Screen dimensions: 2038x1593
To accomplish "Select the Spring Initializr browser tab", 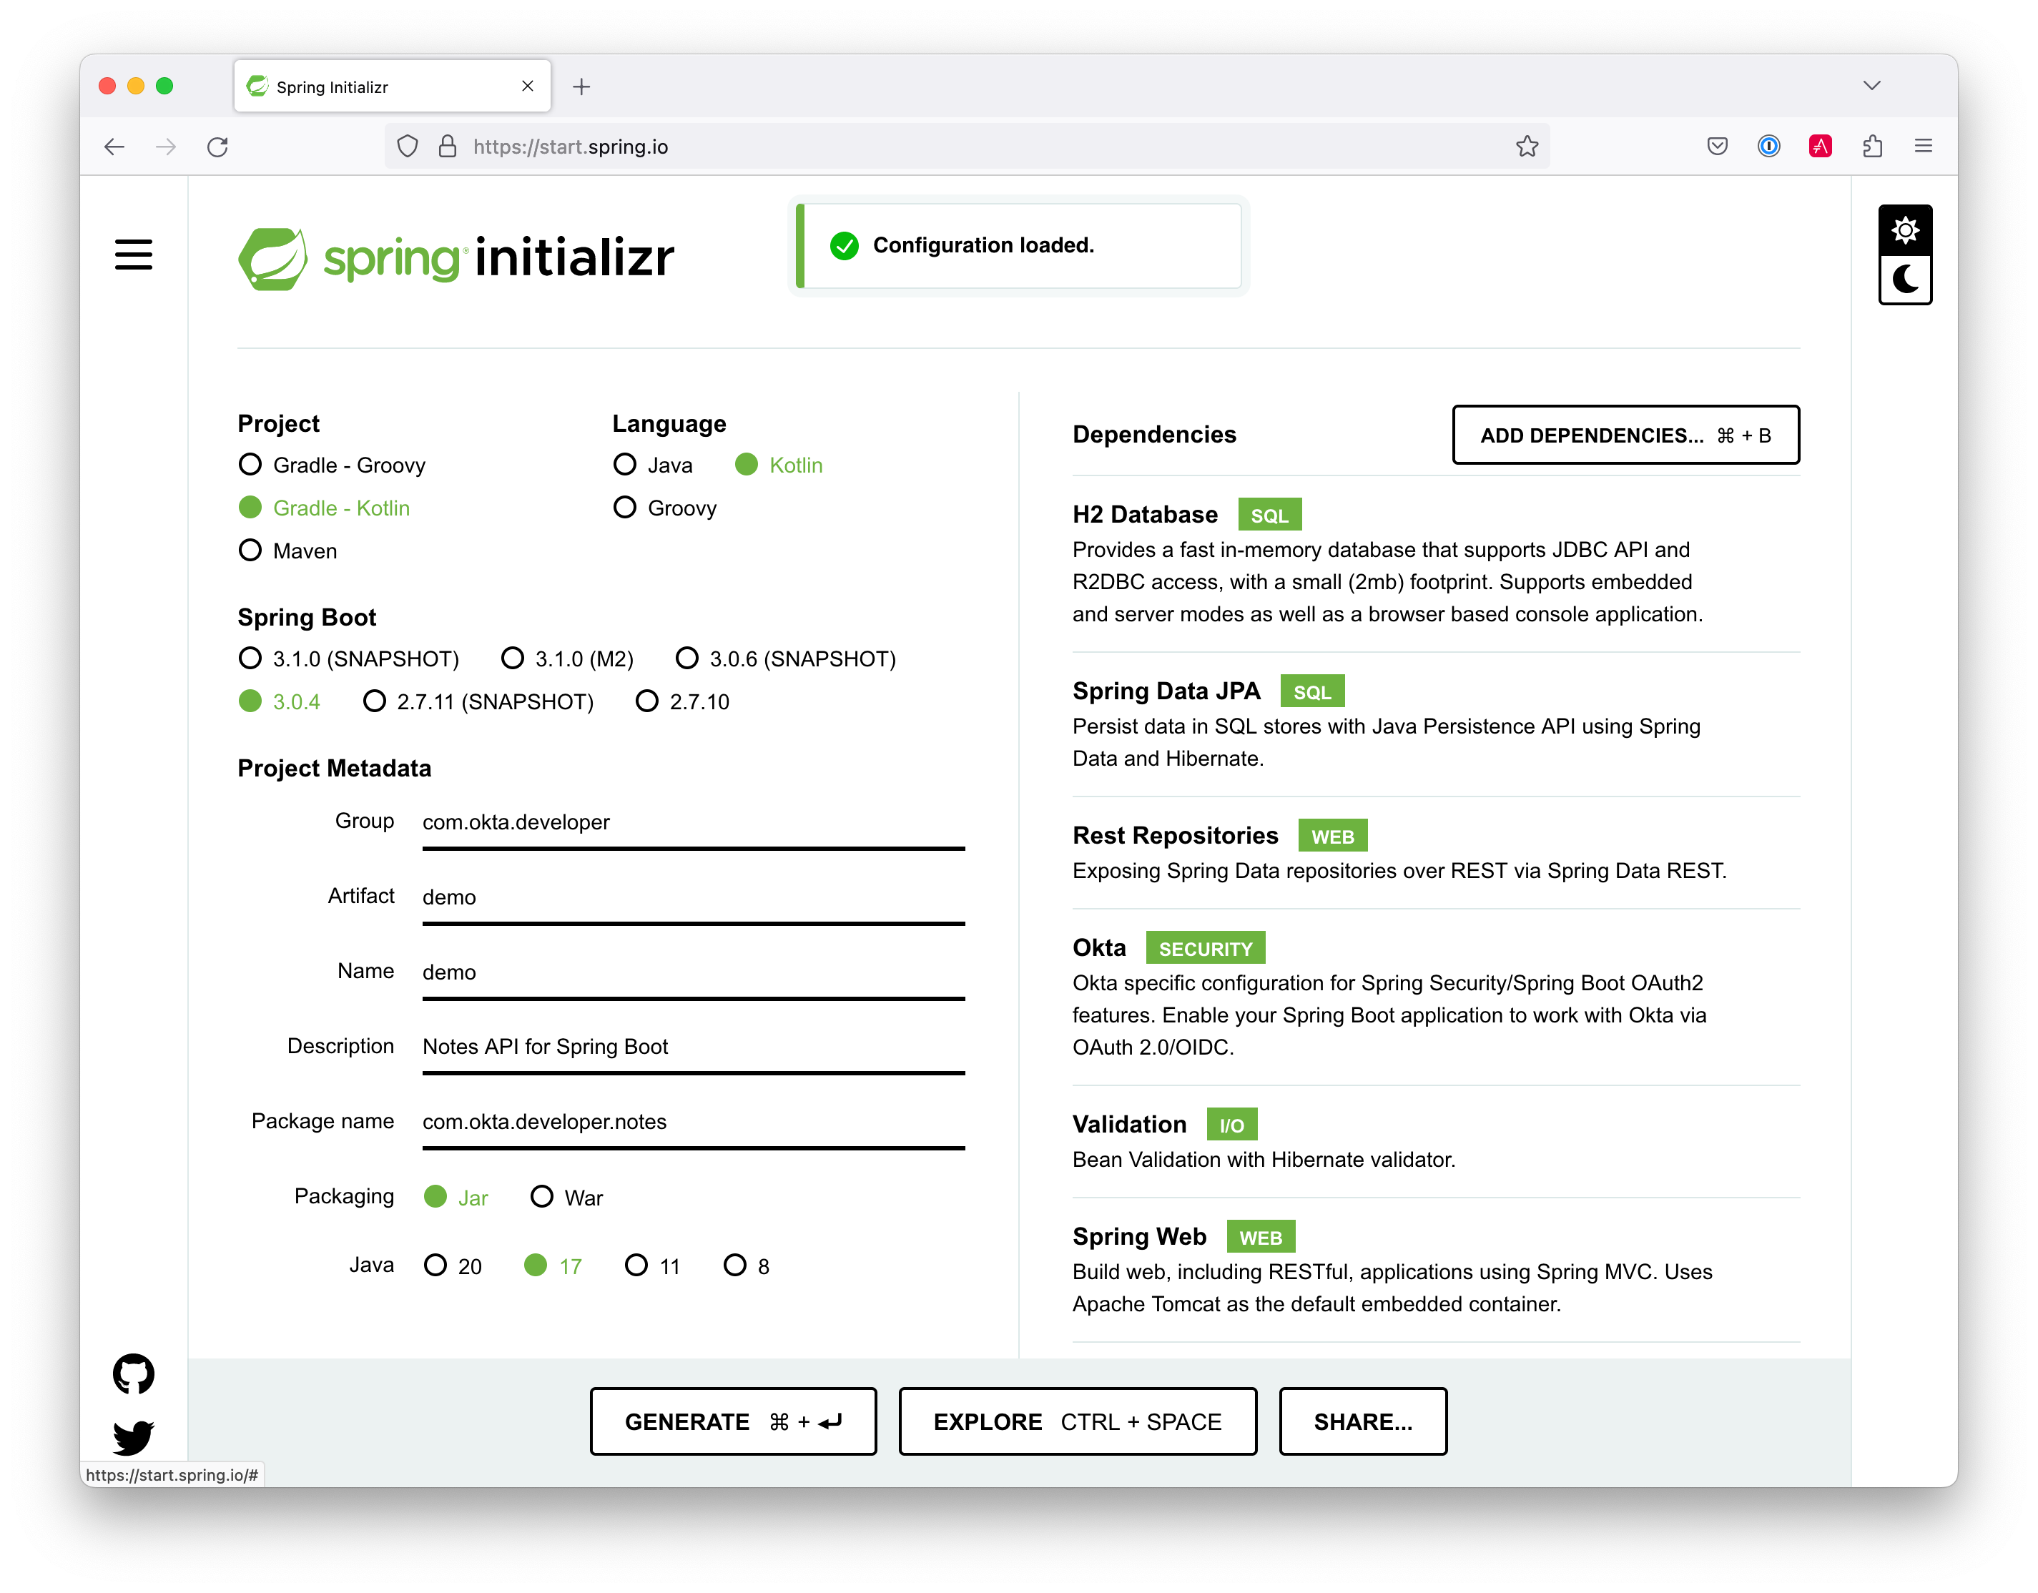I will pyautogui.click(x=392, y=86).
